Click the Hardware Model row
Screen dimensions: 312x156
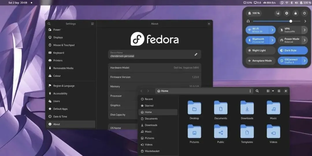[155, 68]
